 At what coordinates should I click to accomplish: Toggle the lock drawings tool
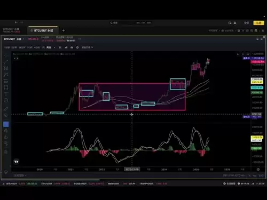click(6, 137)
